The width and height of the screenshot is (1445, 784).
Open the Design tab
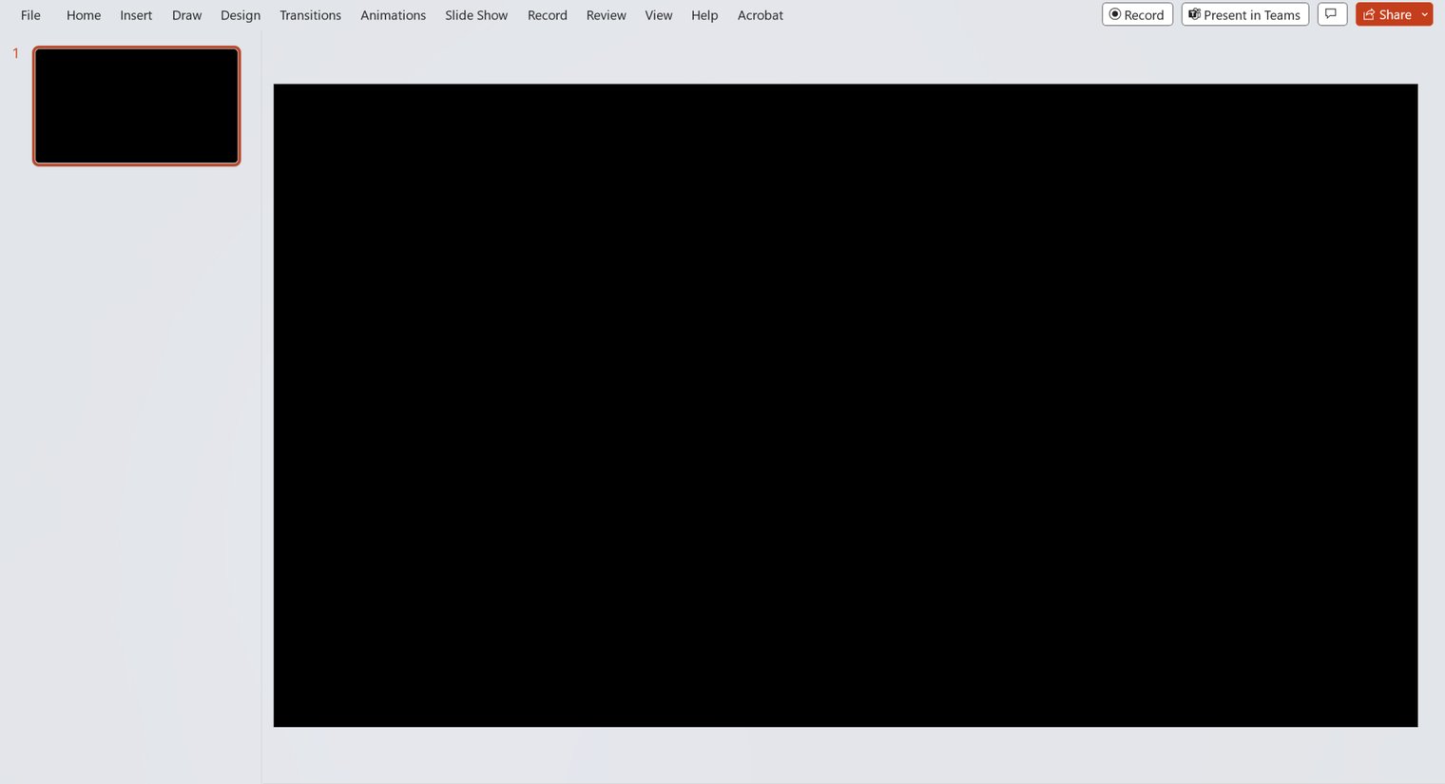coord(241,15)
